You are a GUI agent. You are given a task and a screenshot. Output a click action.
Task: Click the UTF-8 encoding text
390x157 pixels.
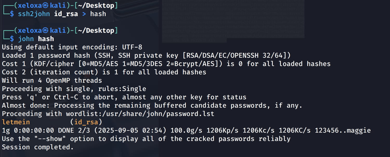(132, 47)
